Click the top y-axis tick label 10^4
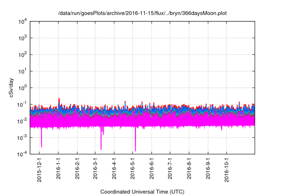The width and height of the screenshot is (281, 196). [x=22, y=21]
